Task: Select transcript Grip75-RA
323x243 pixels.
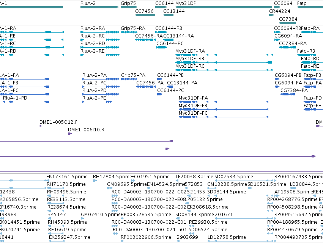Action: coord(133,28)
